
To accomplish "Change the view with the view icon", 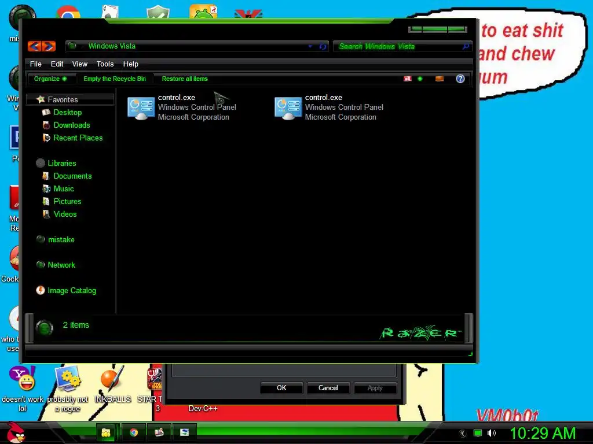I will pyautogui.click(x=407, y=79).
